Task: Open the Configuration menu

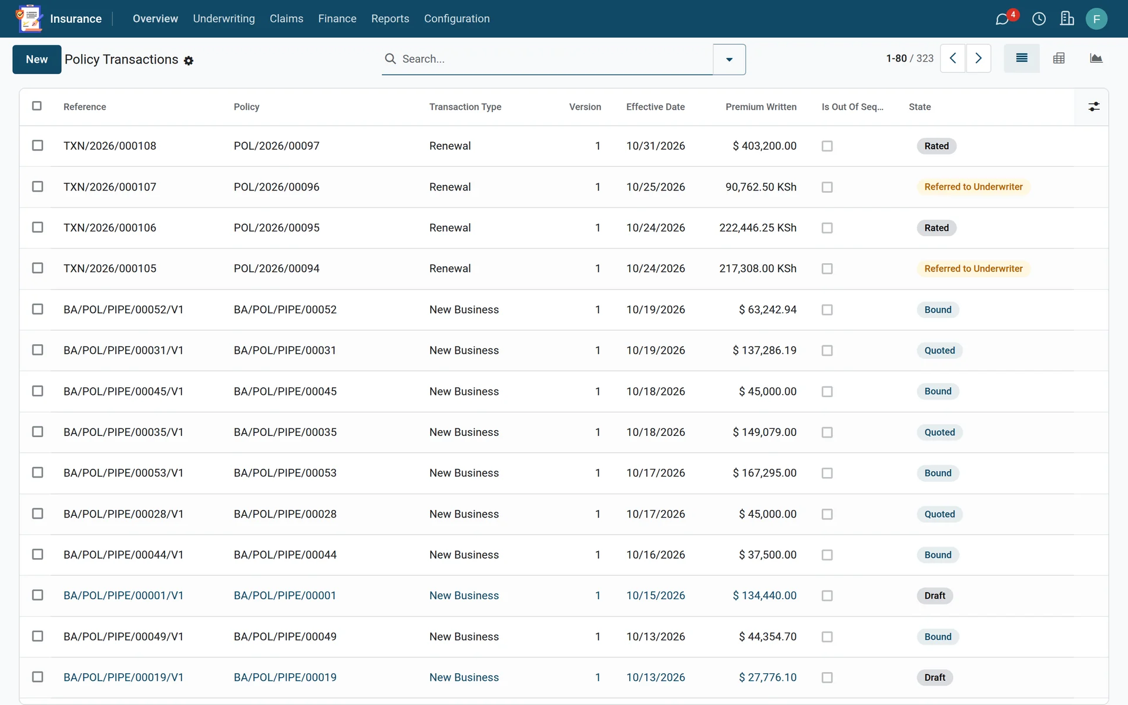Action: (x=456, y=19)
